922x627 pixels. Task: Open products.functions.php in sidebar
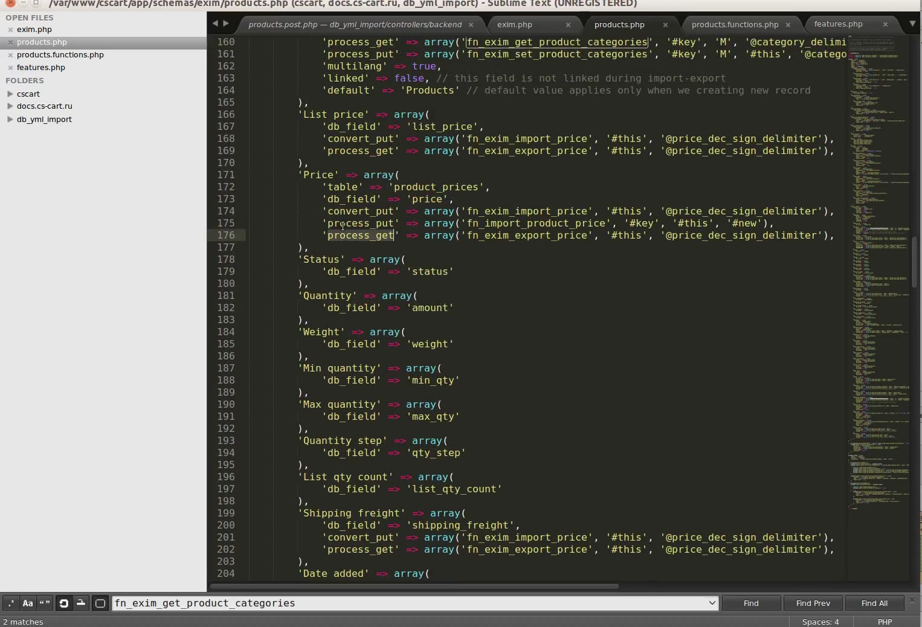tap(60, 54)
